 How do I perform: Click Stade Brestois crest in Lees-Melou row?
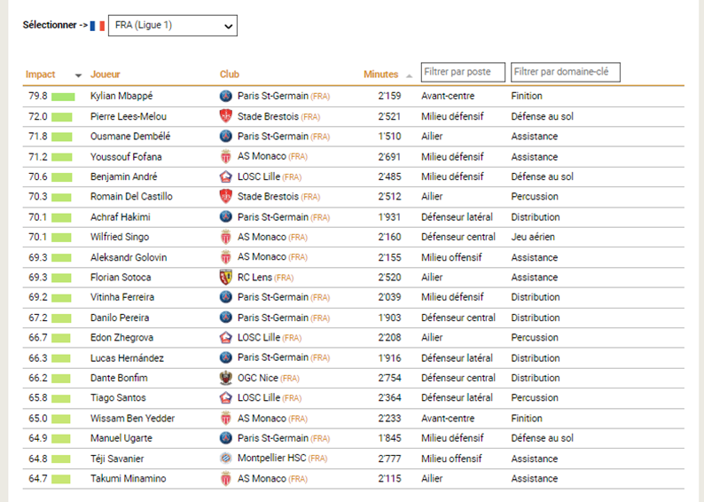point(225,116)
